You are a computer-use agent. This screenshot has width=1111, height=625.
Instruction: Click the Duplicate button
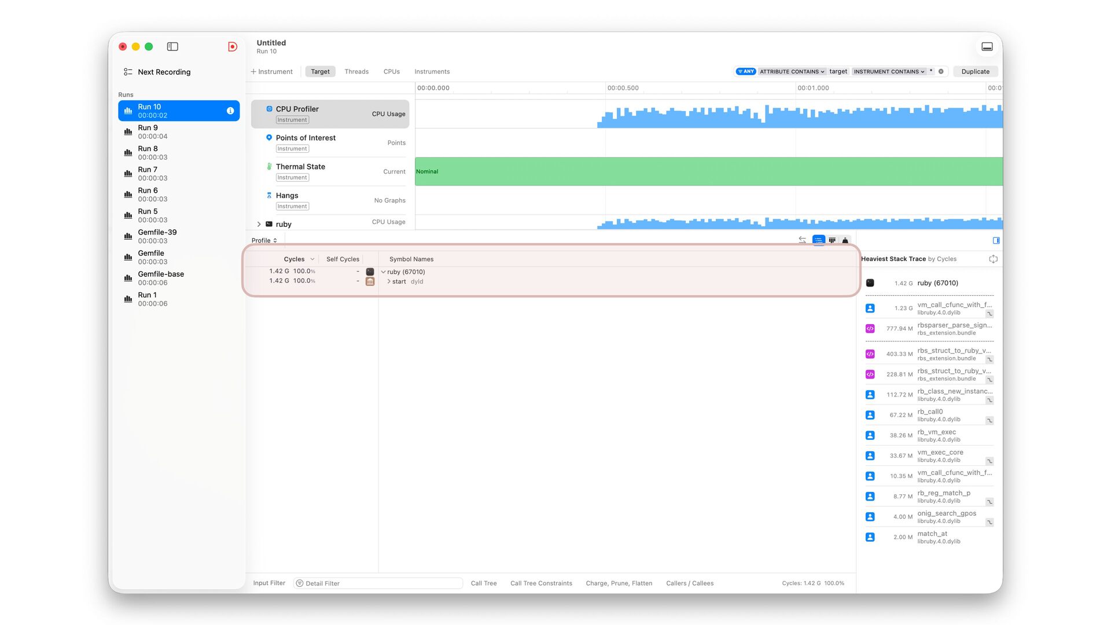coord(975,72)
